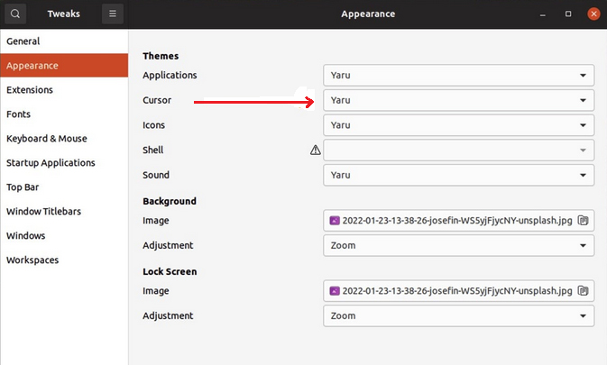Click the Themes heading
Viewport: 607px width, 365px height.
161,56
